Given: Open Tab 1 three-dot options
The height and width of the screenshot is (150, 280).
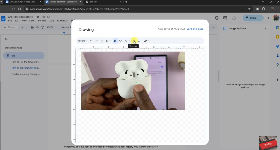Looking at the screenshot, I should (40, 55).
